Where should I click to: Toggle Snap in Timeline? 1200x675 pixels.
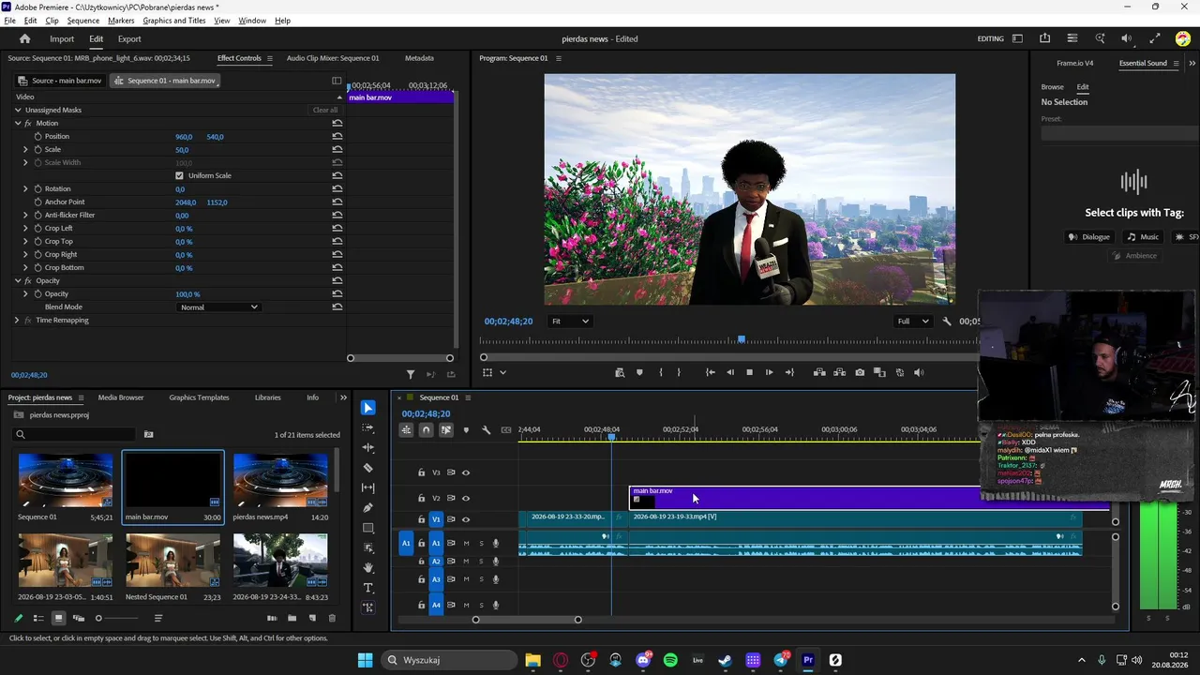[x=426, y=430]
